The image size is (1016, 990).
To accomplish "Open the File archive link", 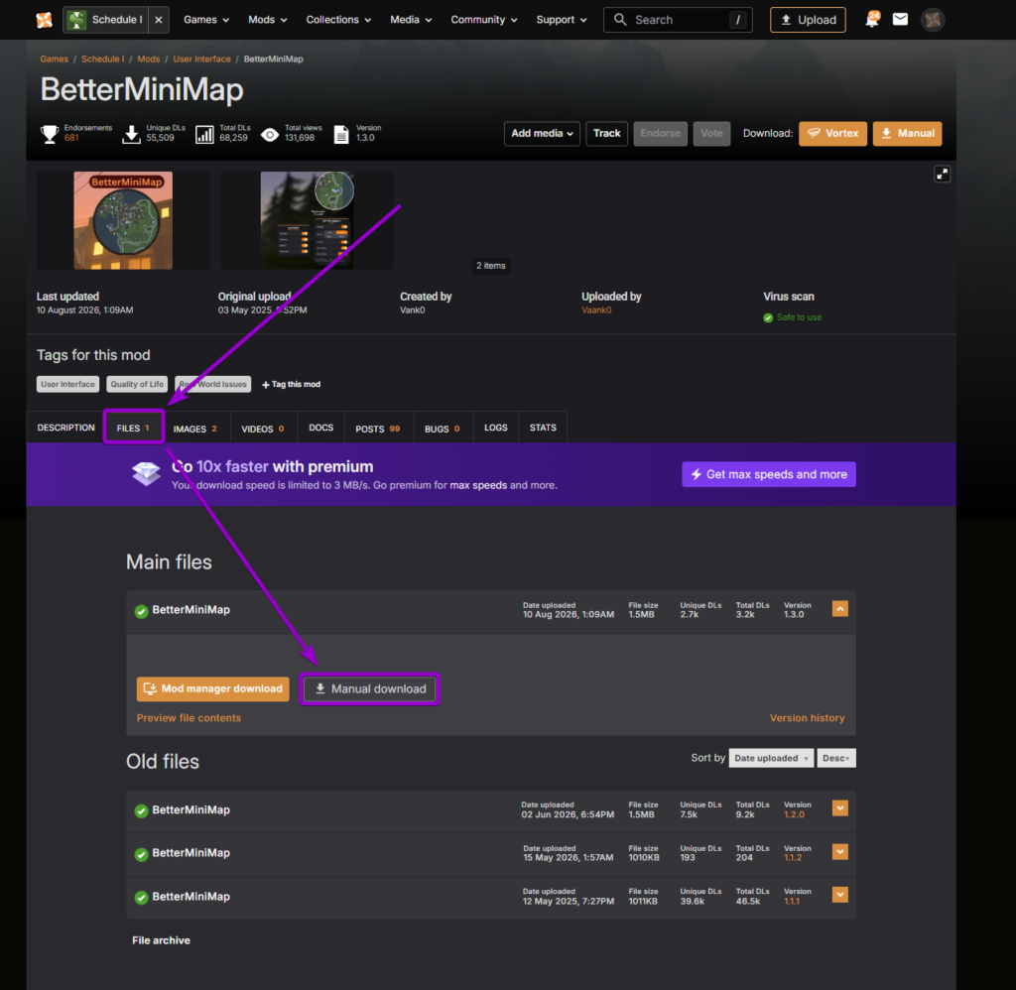I will click(x=162, y=940).
